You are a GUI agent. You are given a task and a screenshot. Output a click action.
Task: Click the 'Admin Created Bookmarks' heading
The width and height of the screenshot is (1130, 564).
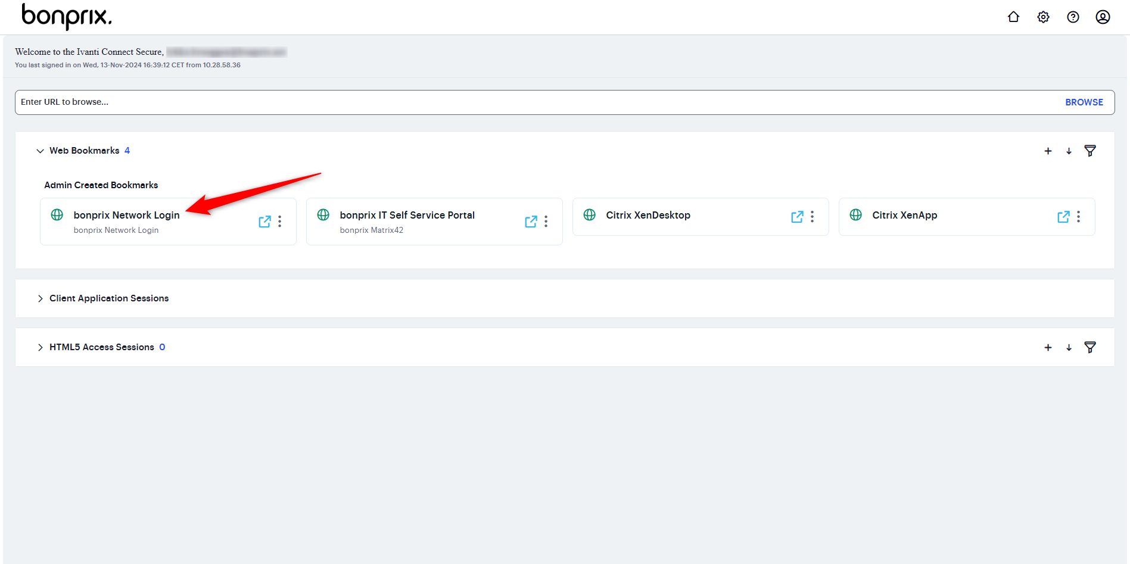pos(101,185)
